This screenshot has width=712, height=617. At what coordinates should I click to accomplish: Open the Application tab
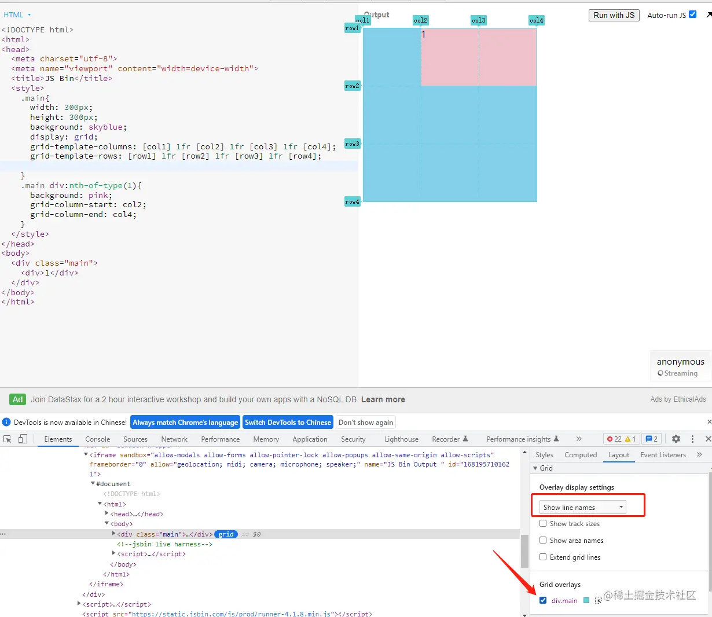coord(310,439)
